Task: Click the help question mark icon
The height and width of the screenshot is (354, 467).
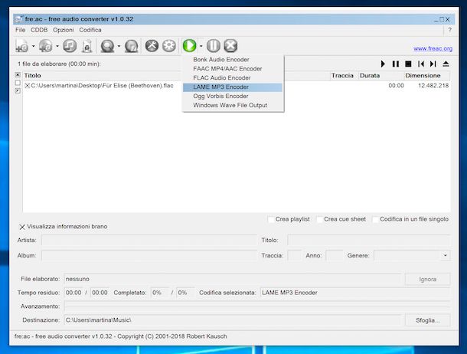Action: tap(449, 30)
